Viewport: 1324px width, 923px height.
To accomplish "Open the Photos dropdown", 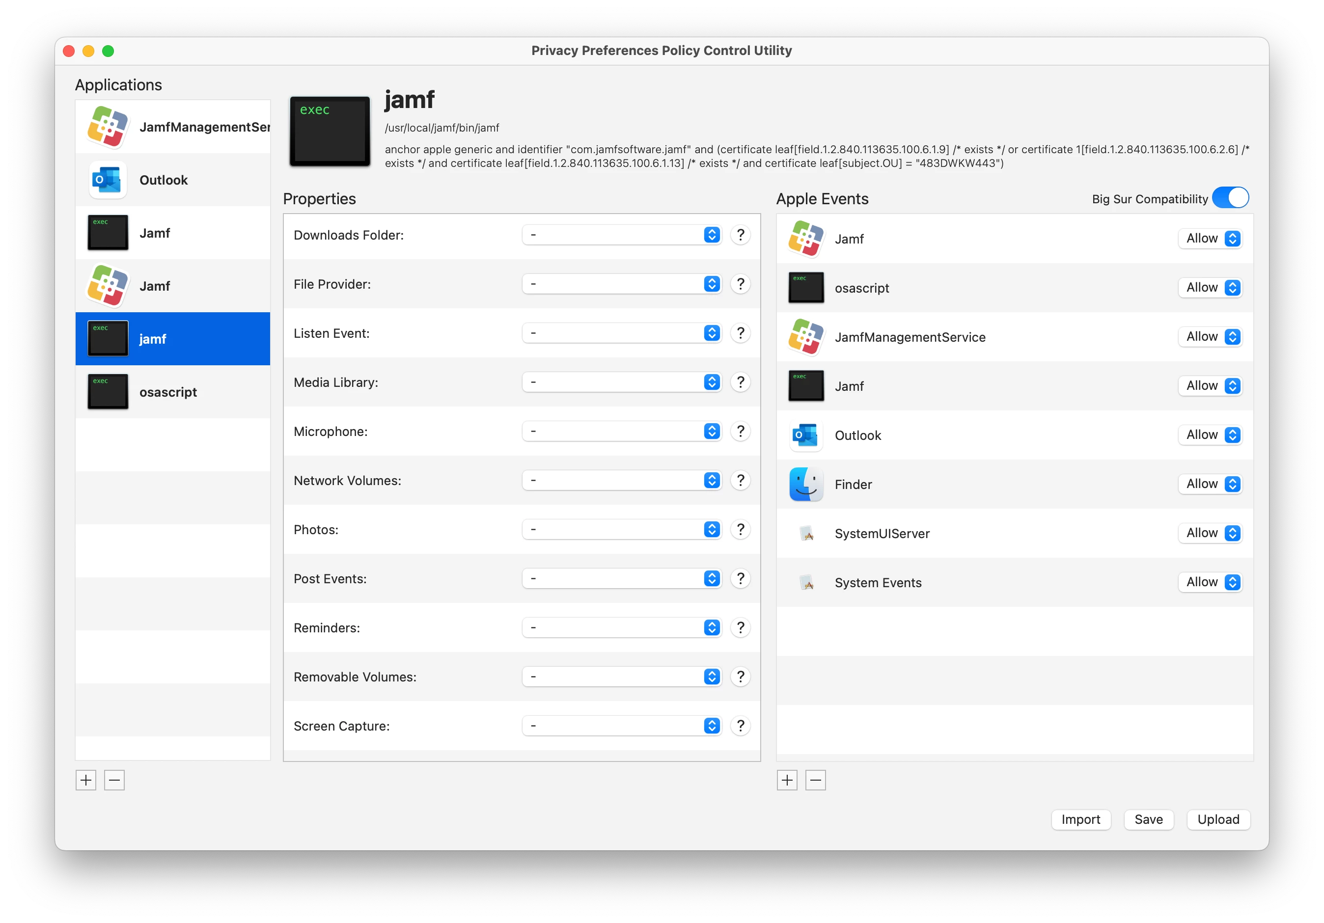I will 622,529.
